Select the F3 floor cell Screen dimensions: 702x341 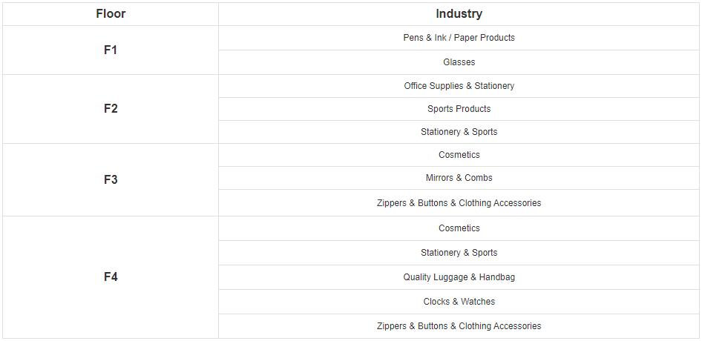[111, 179]
